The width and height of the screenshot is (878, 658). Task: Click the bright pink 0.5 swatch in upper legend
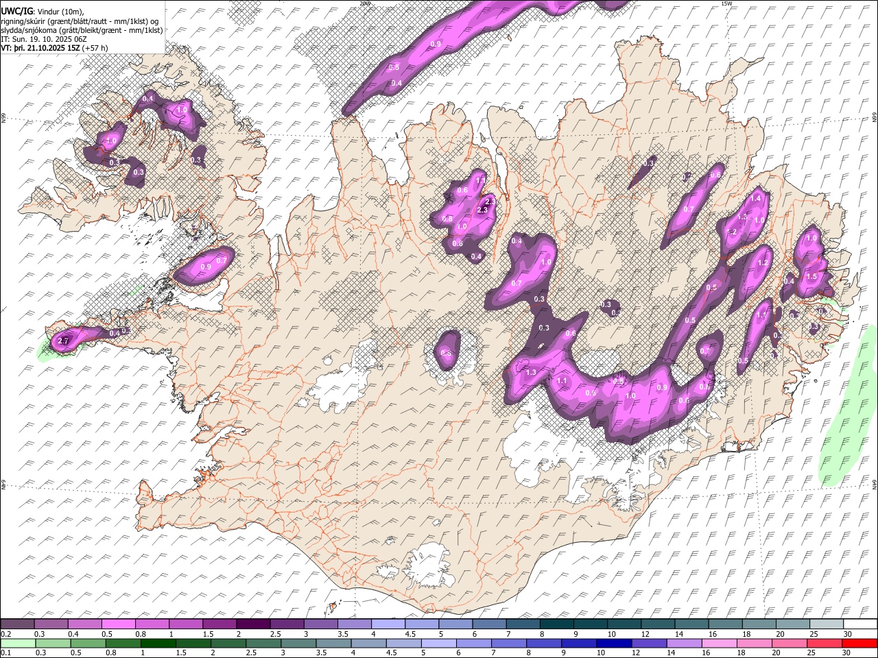click(118, 624)
